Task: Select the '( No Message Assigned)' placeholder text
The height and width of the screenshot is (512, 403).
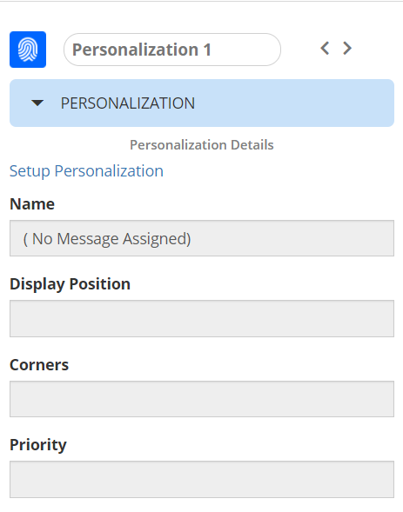Action: pyautogui.click(x=107, y=239)
